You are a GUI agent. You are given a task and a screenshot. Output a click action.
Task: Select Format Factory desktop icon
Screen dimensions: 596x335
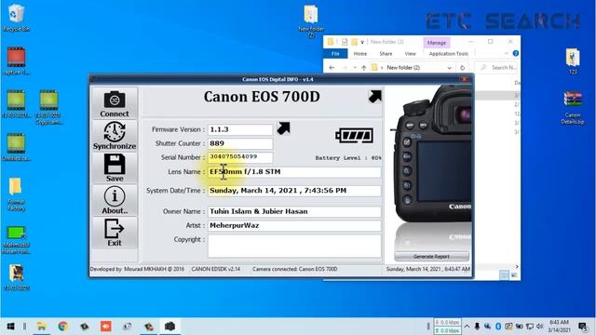pyautogui.click(x=16, y=194)
